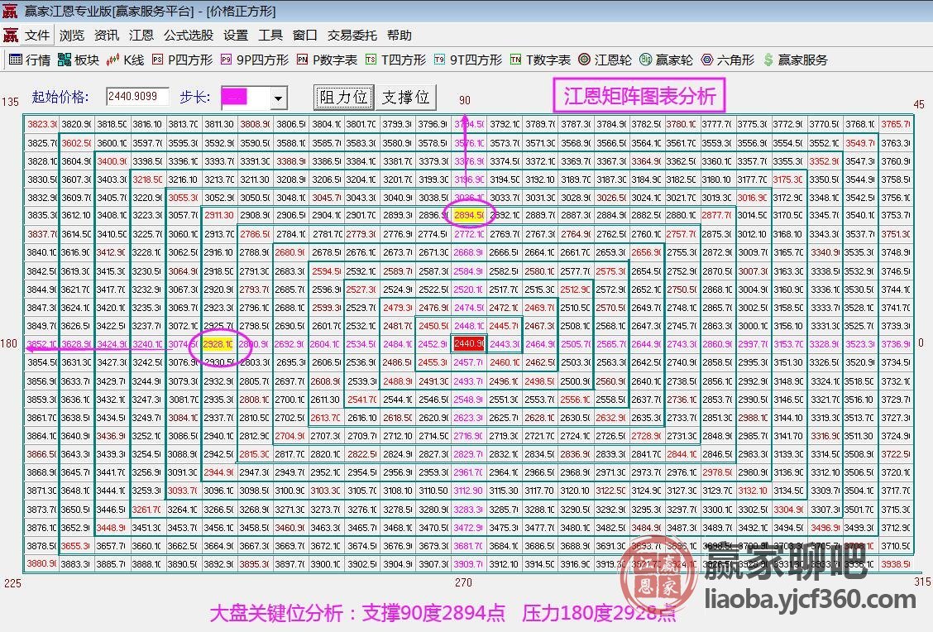
Task: Select the red center cell 2440.9
Action: (469, 344)
